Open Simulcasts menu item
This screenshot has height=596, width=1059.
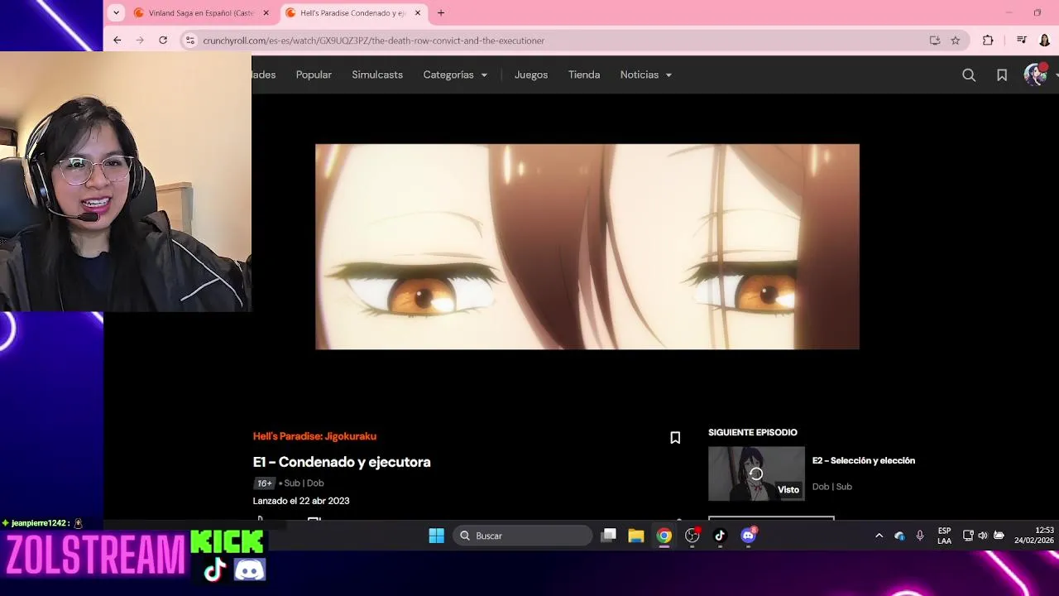(377, 74)
